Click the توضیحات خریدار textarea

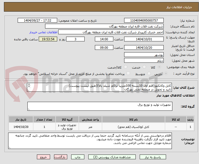tap(90, 141)
